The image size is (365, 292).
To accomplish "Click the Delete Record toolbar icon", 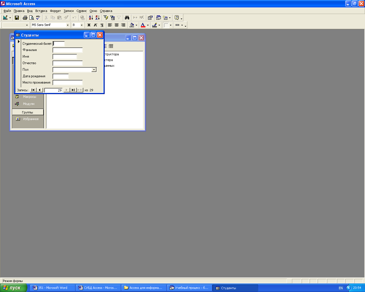I will click(x=142, y=18).
